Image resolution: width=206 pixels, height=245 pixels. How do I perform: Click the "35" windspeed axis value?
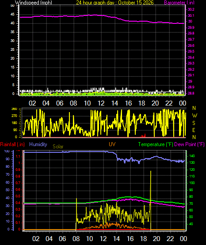12,32
